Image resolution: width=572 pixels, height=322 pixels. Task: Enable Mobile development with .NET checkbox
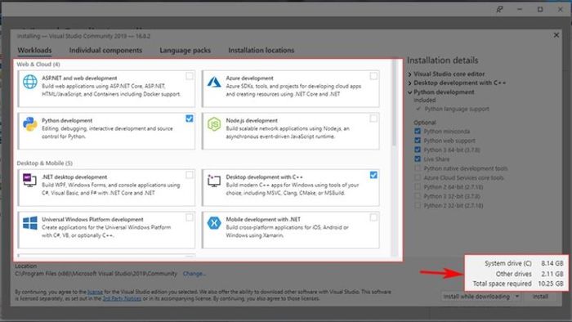click(373, 217)
